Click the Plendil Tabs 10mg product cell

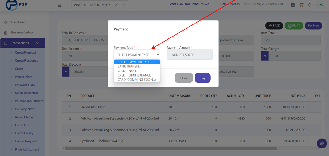(x=93, y=107)
